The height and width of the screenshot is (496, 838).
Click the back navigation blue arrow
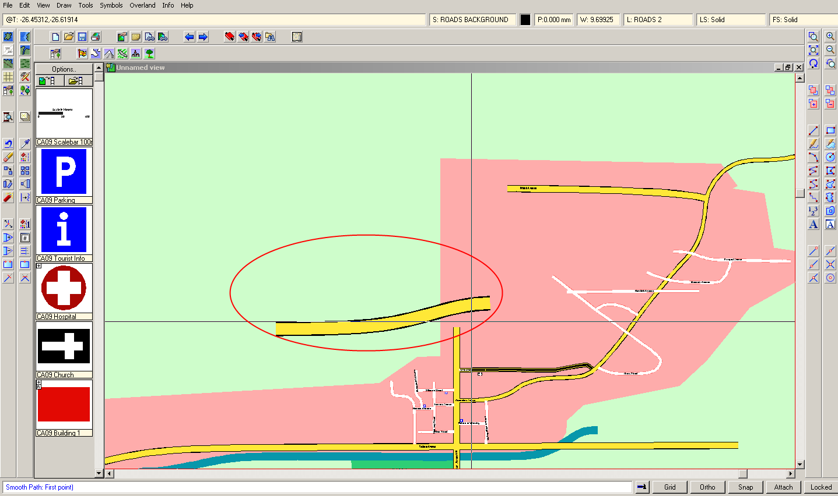(189, 37)
